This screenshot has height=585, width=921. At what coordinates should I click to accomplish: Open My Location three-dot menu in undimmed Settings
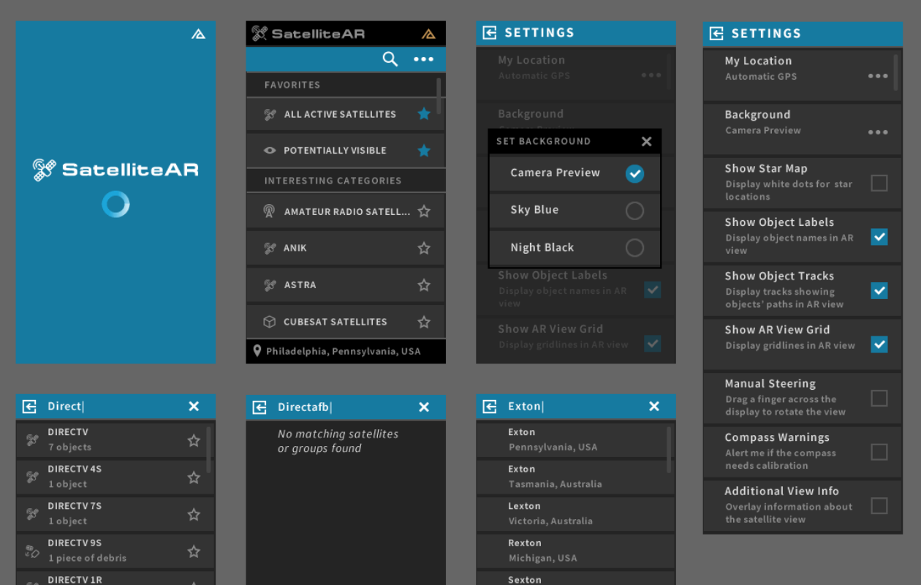coord(878,76)
